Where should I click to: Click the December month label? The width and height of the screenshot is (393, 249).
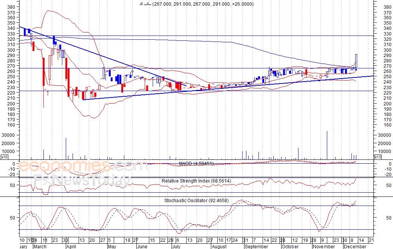(355, 247)
